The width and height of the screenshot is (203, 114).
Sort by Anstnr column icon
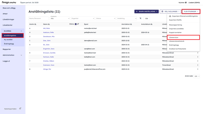click(35, 24)
